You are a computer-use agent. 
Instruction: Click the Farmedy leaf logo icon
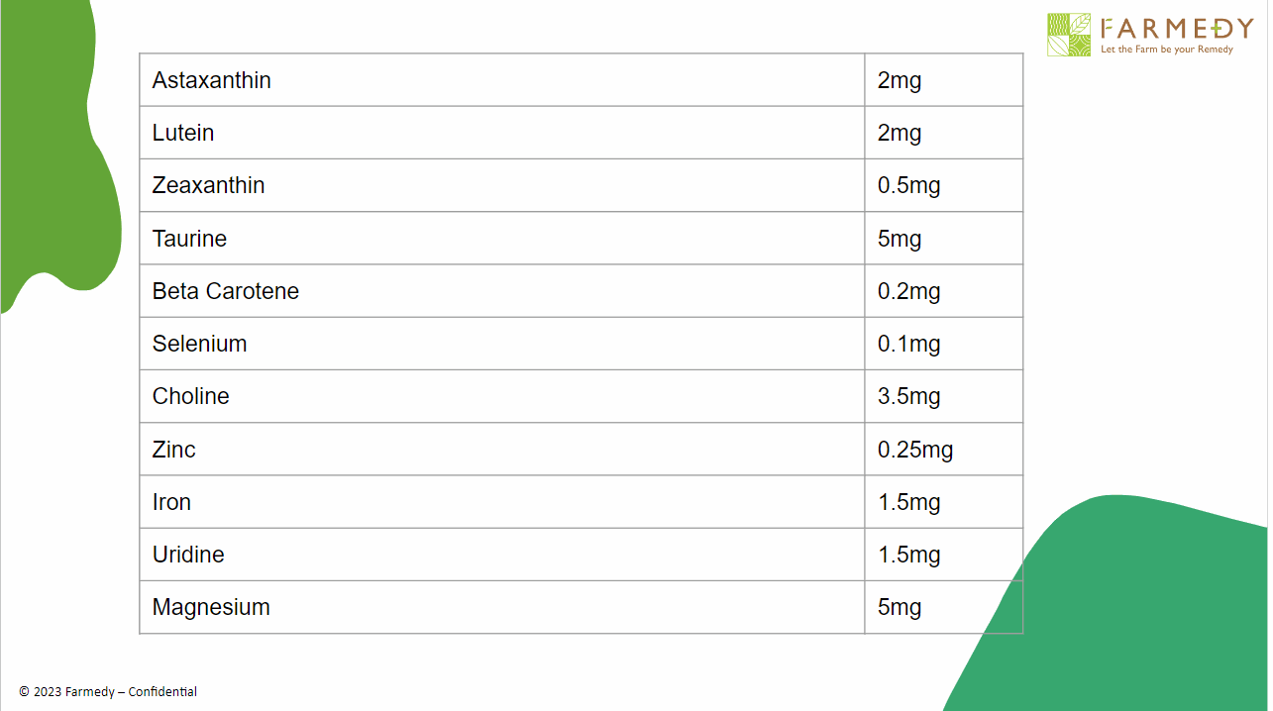coord(1069,35)
